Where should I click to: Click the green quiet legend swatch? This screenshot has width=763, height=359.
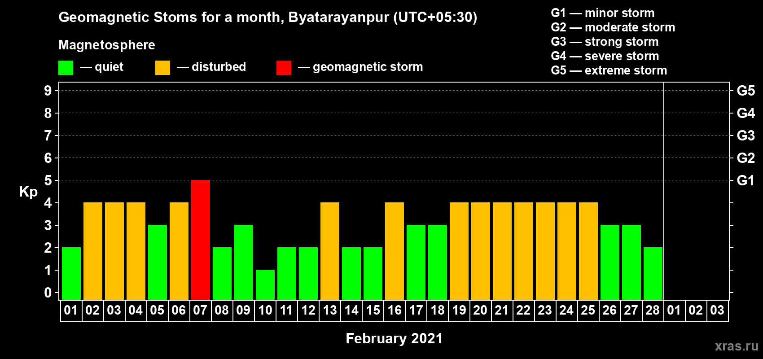click(x=66, y=68)
